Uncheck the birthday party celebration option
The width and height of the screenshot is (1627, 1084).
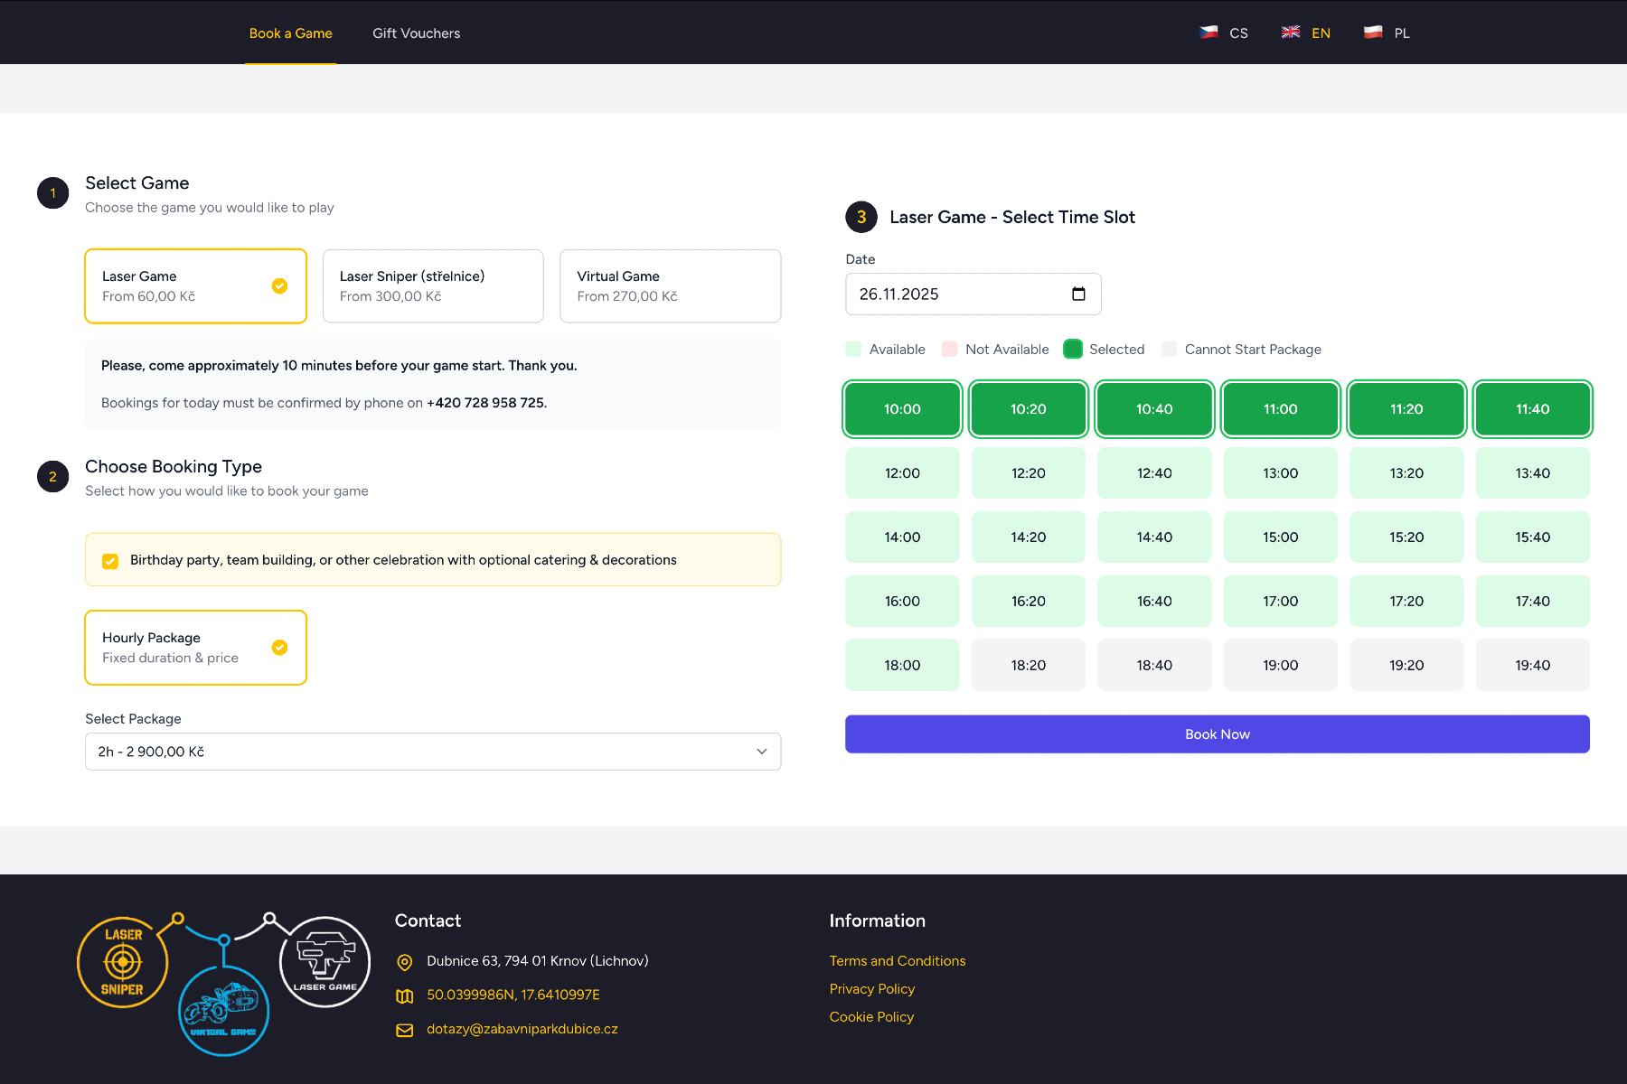click(109, 560)
